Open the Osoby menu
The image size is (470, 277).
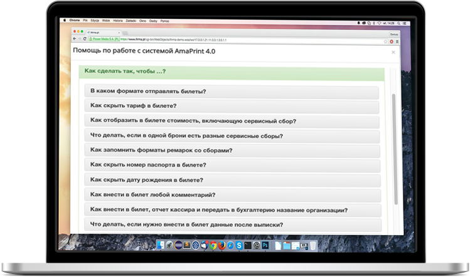[153, 21]
